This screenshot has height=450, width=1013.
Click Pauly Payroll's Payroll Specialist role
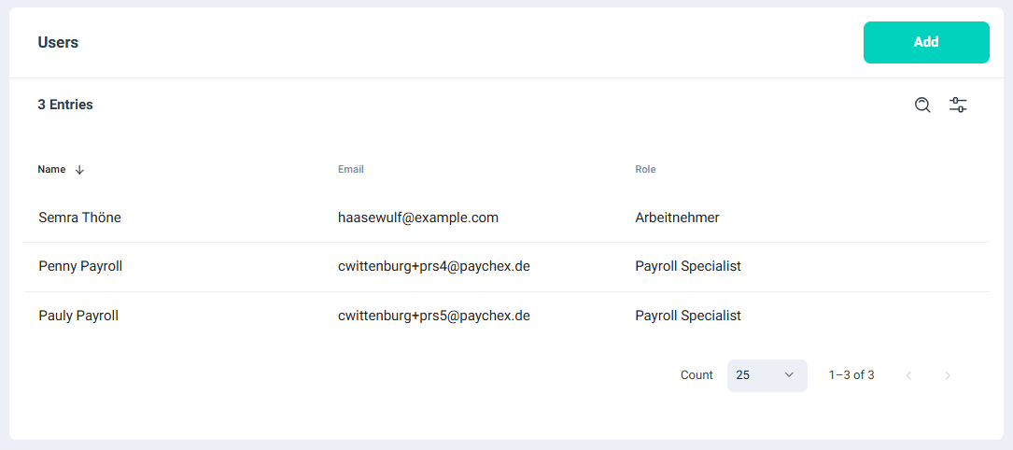687,316
